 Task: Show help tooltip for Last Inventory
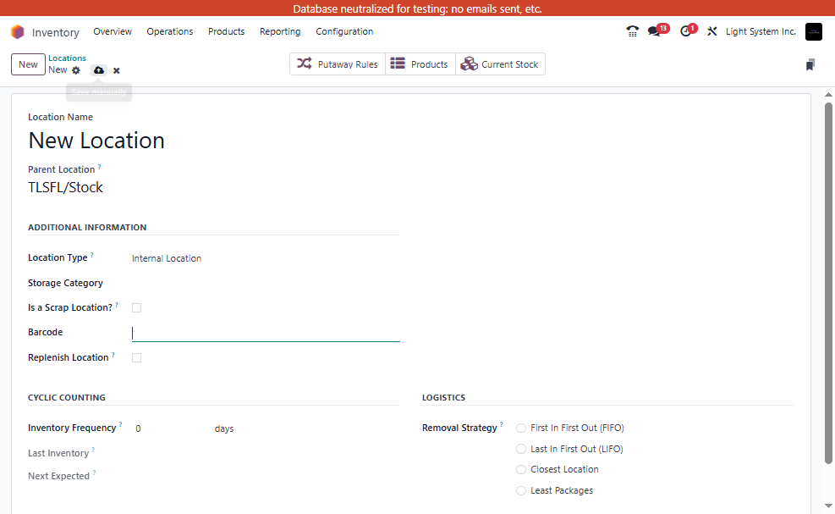click(93, 450)
